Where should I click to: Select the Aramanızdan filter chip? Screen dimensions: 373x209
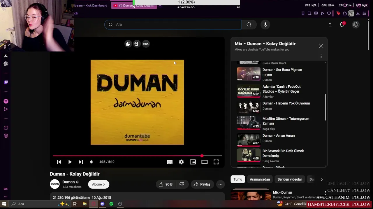click(x=260, y=179)
